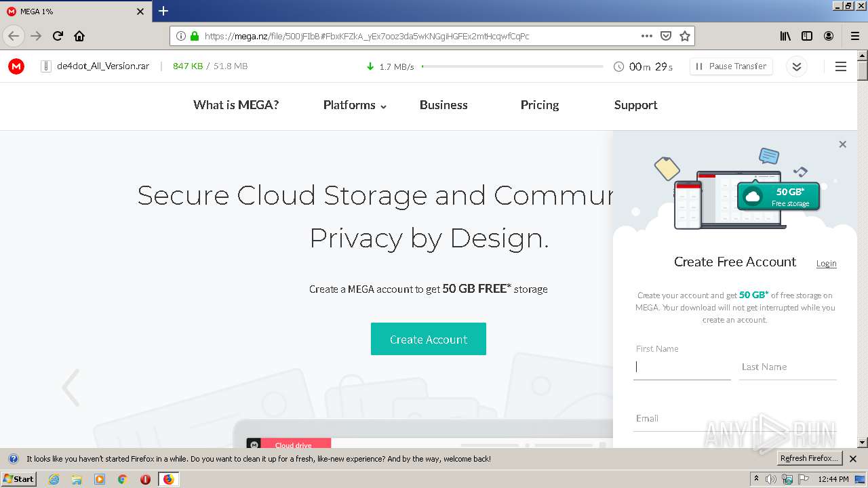Open the Support menu item

tap(635, 105)
